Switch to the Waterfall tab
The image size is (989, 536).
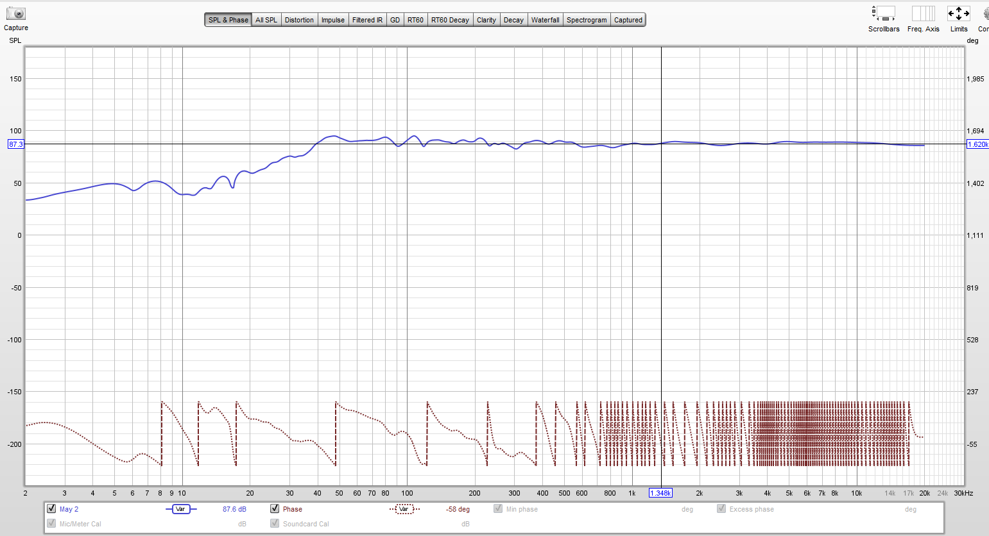click(x=545, y=19)
